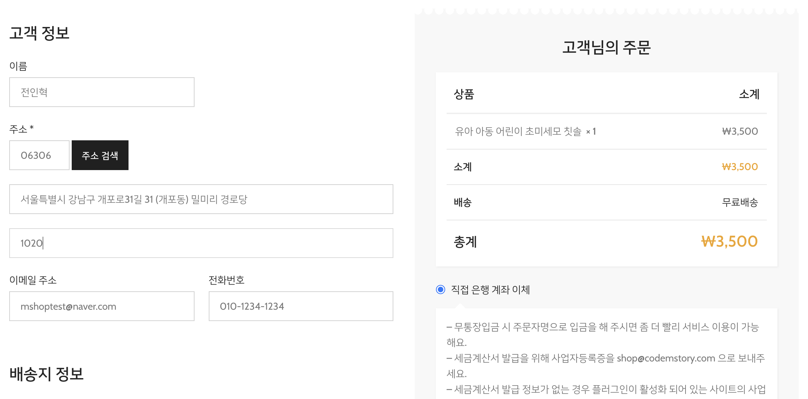
Task: Select the 직접 은행 계좌 이체 radio button
Action: click(441, 290)
